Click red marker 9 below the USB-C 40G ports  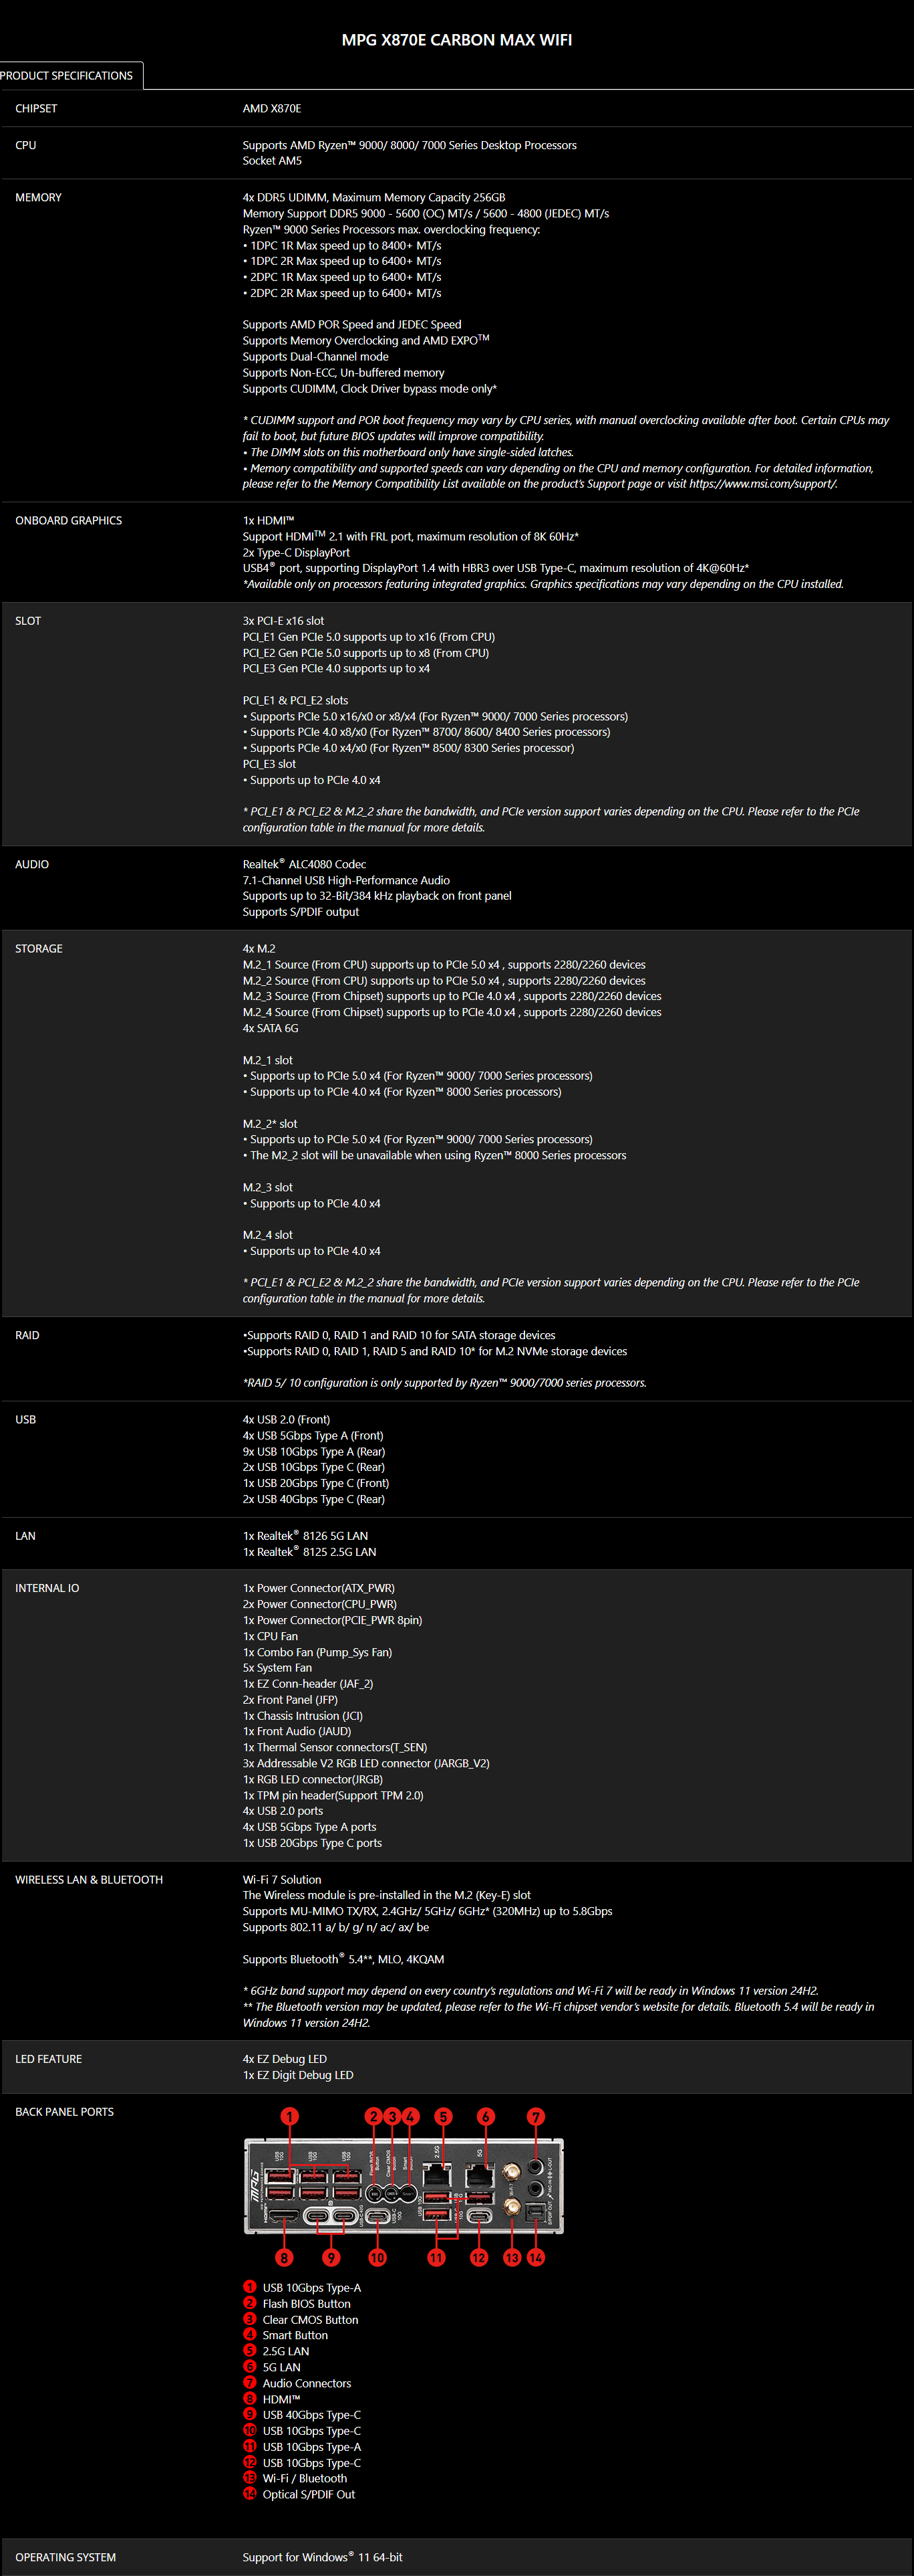[x=331, y=2257]
